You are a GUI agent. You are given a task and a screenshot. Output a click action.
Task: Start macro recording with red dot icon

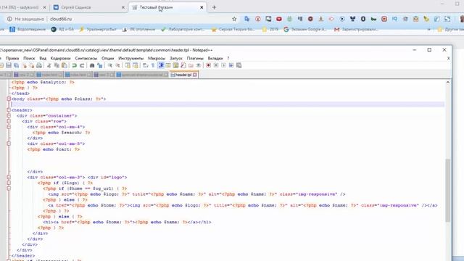coord(208,65)
